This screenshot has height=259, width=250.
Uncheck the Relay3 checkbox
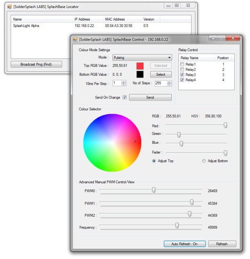(x=182, y=75)
